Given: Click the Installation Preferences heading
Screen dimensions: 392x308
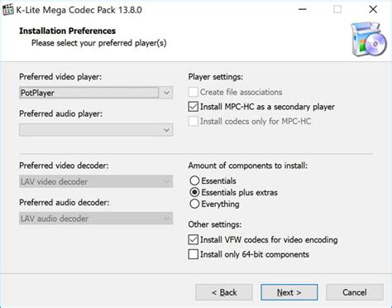Looking at the screenshot, I should [67, 31].
